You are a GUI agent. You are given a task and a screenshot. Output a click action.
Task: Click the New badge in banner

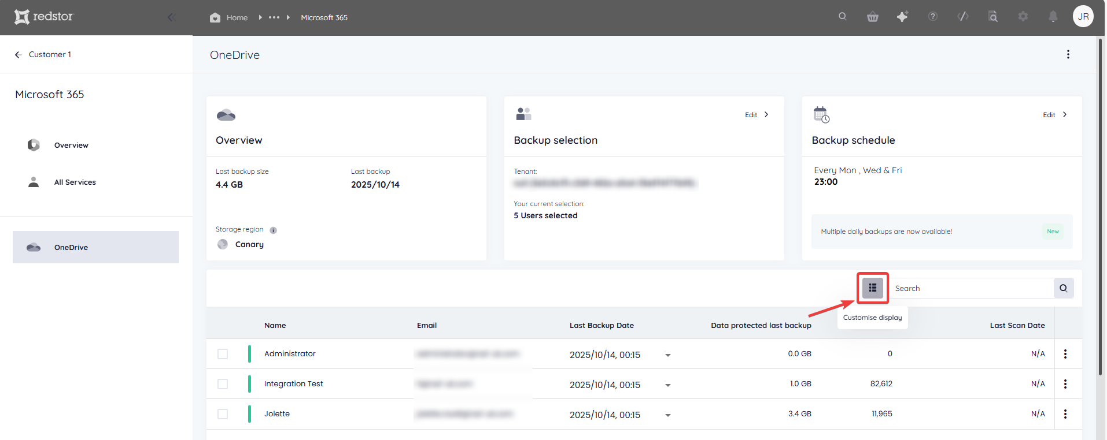[x=1053, y=232]
